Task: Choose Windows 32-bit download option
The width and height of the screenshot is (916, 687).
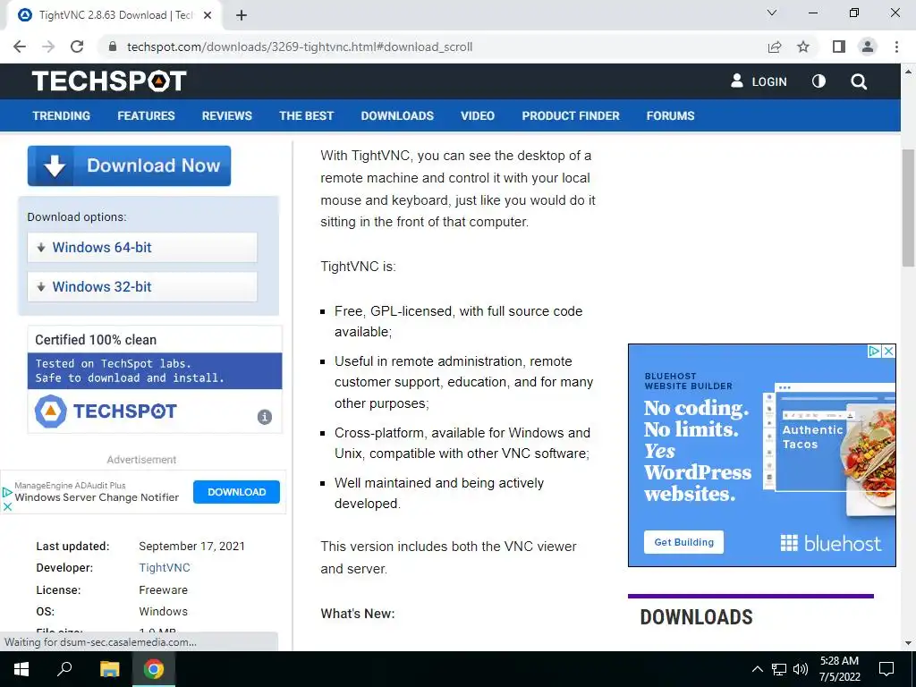Action: (142, 287)
